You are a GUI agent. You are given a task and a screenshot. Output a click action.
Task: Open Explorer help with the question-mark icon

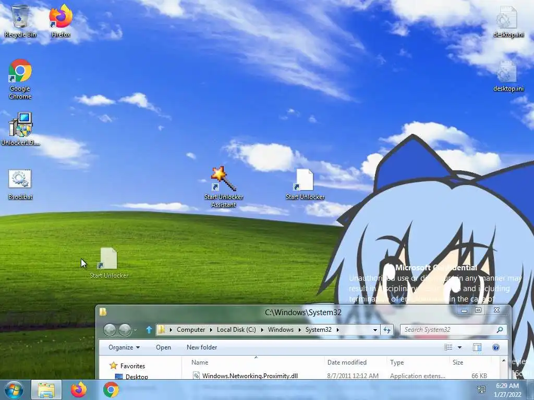click(x=496, y=347)
